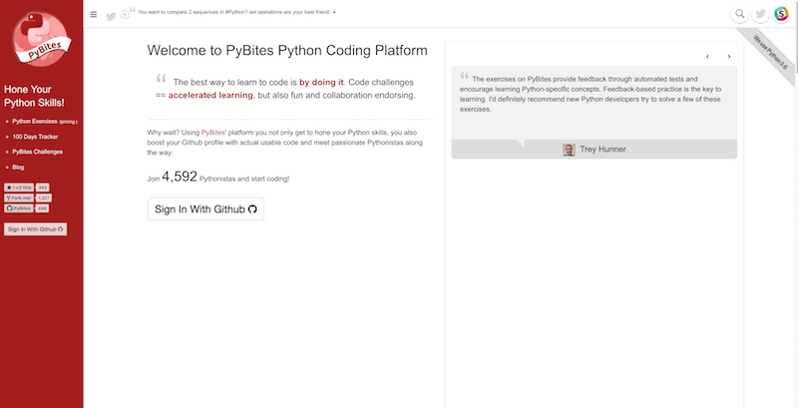Open PyBites Challenges in sidebar
The height and width of the screenshot is (408, 798).
coord(38,152)
